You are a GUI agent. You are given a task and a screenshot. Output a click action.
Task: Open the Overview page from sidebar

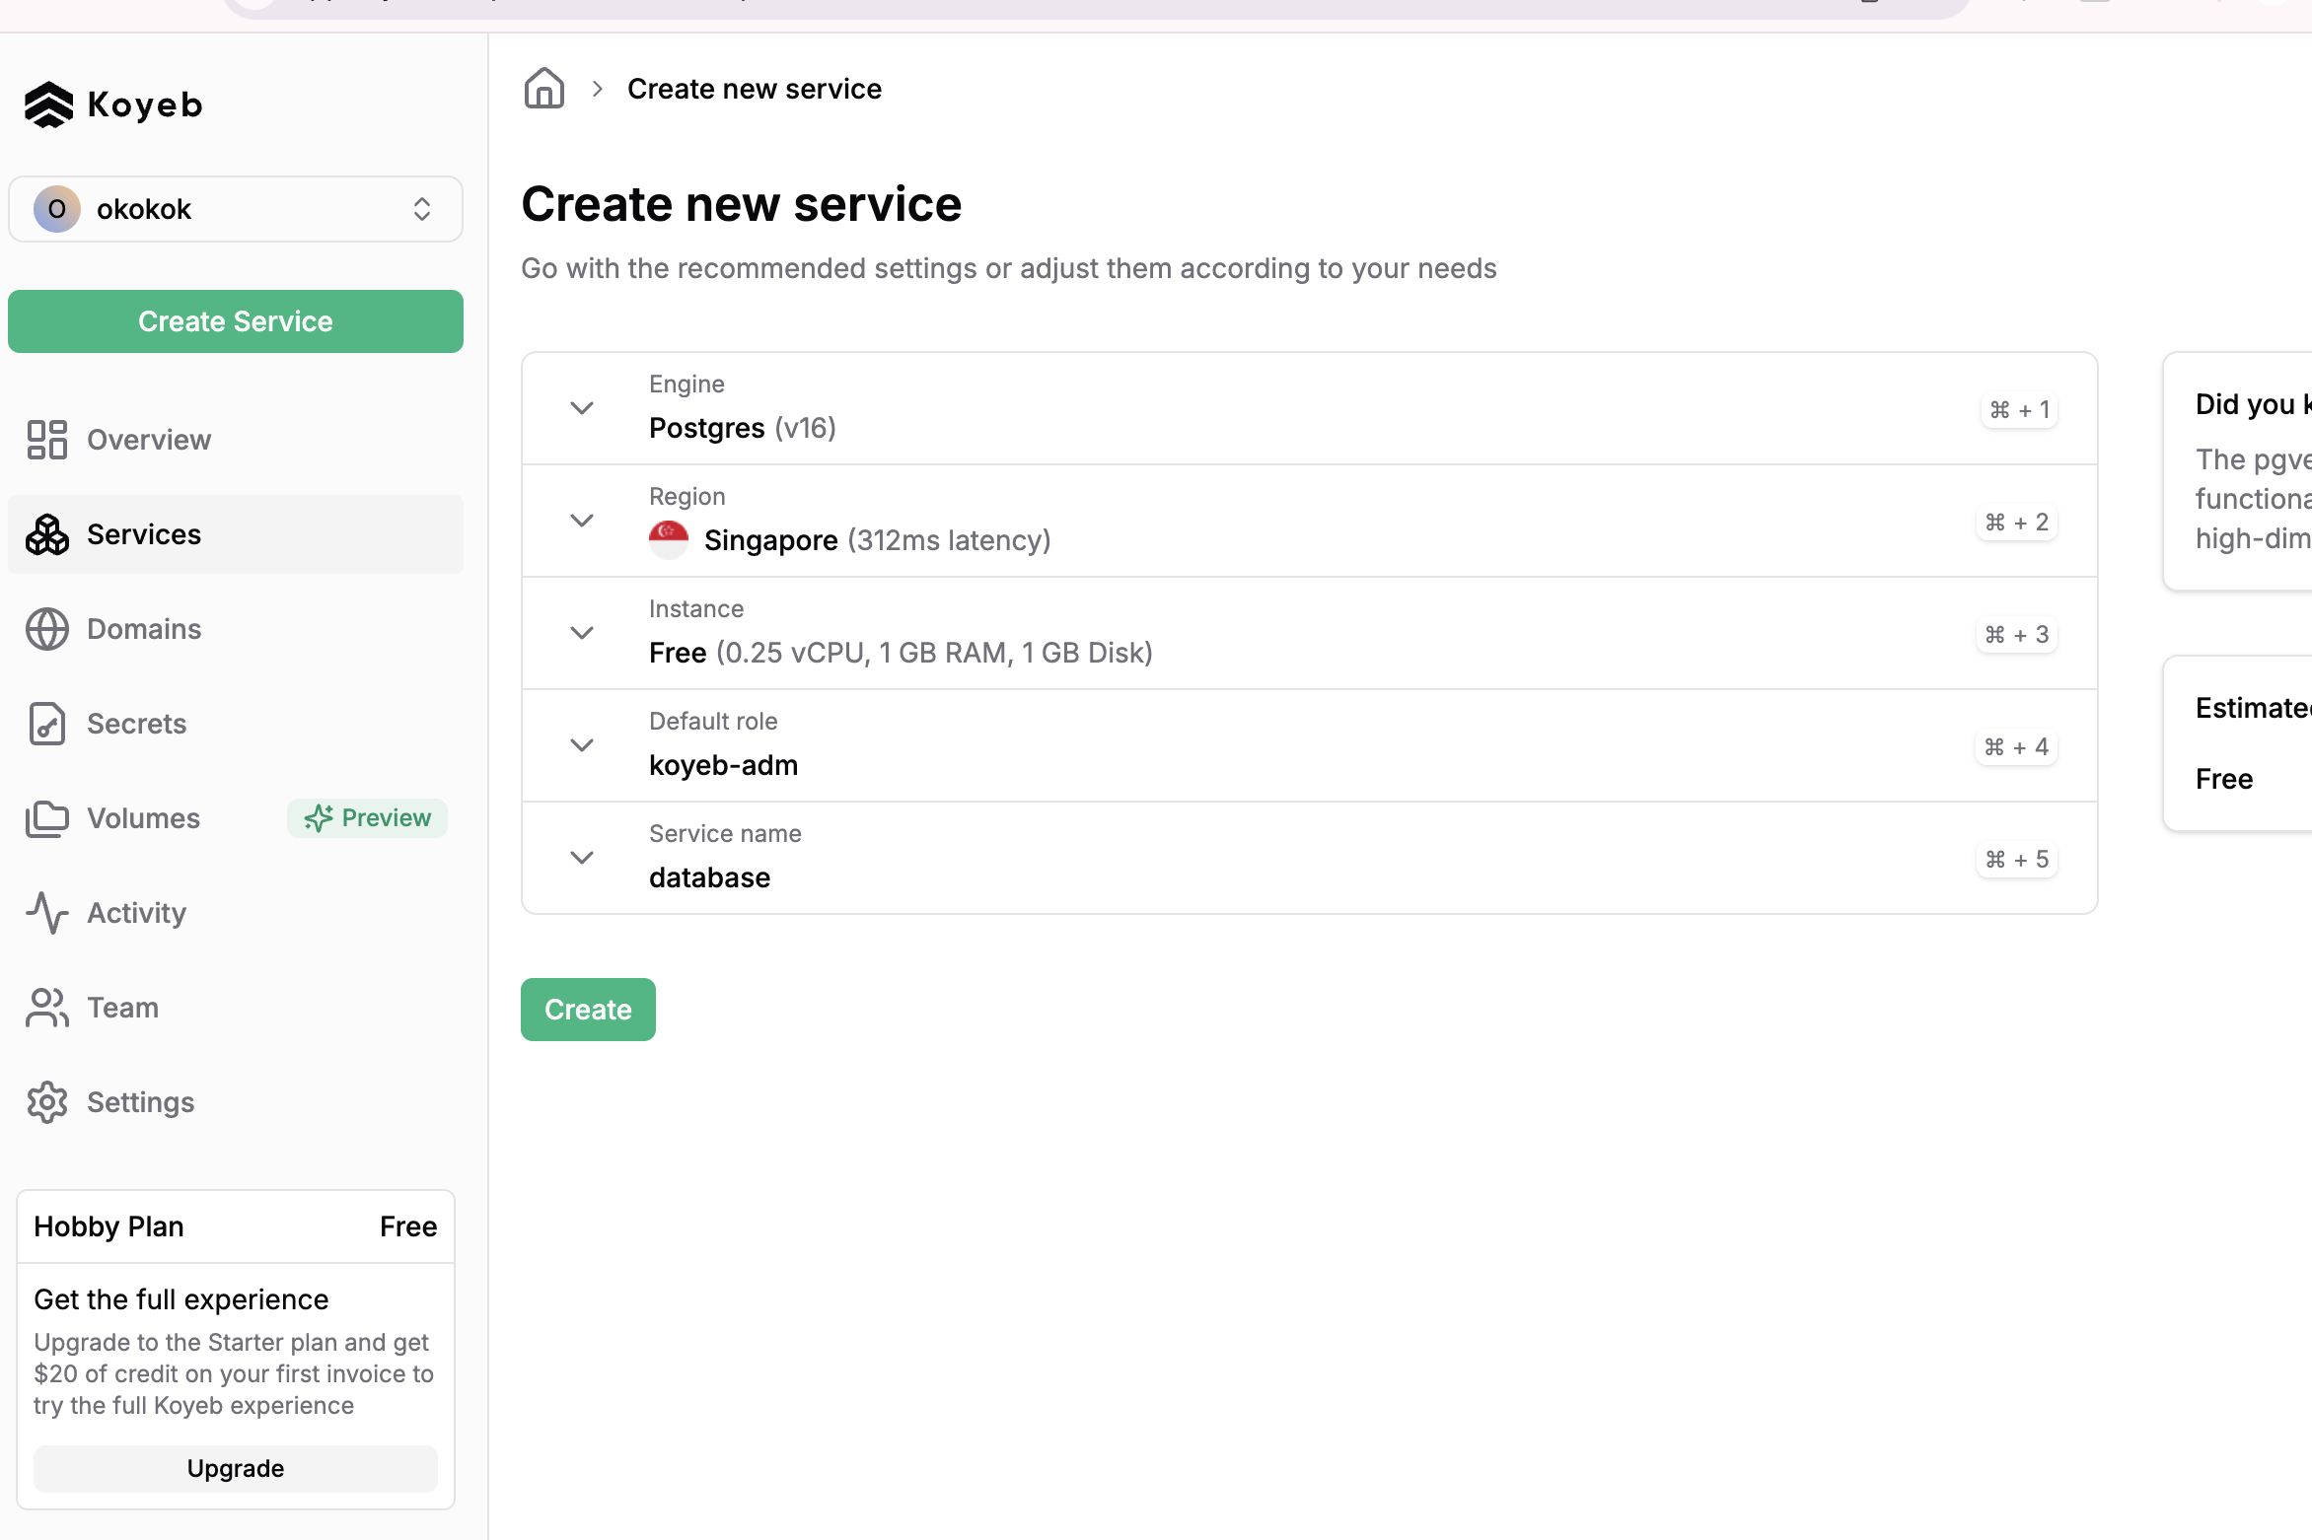coord(149,440)
